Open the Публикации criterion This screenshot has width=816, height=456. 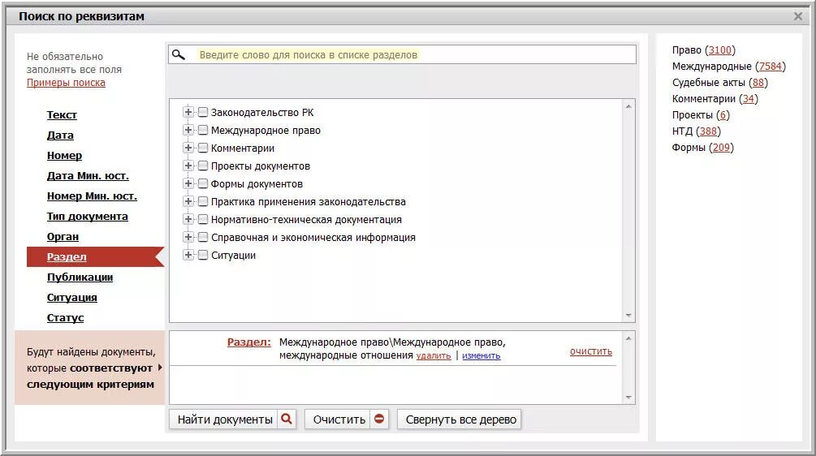pos(80,277)
